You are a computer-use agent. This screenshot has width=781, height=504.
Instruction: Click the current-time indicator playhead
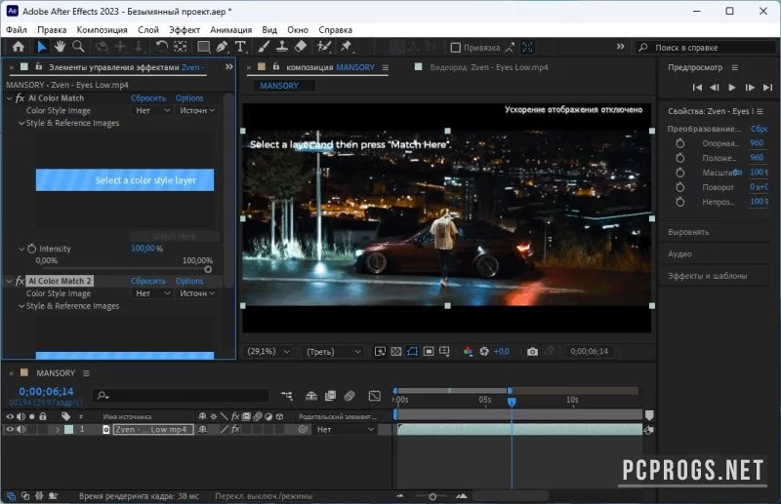512,401
